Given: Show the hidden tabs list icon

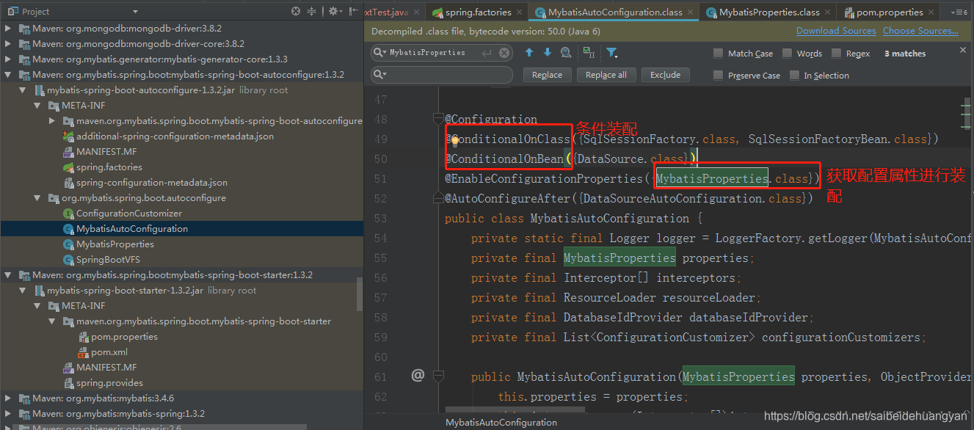Looking at the screenshot, I should pos(959,12).
